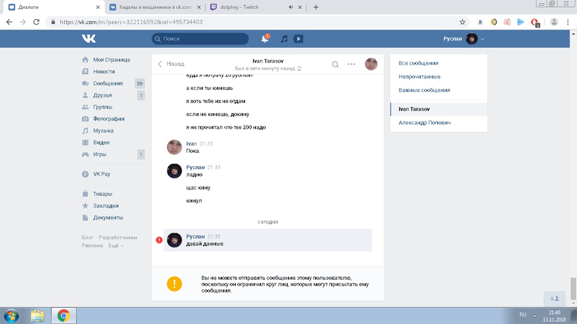Expand the Руслан profile dropdown menu
Viewport: 577px width, 324px height.
[482, 39]
